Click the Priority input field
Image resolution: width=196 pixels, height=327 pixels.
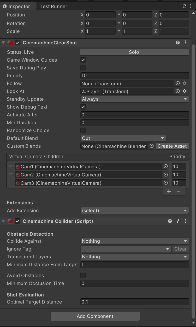tap(134, 76)
